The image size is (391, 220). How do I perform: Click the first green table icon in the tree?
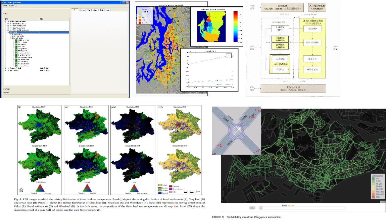[16, 40]
